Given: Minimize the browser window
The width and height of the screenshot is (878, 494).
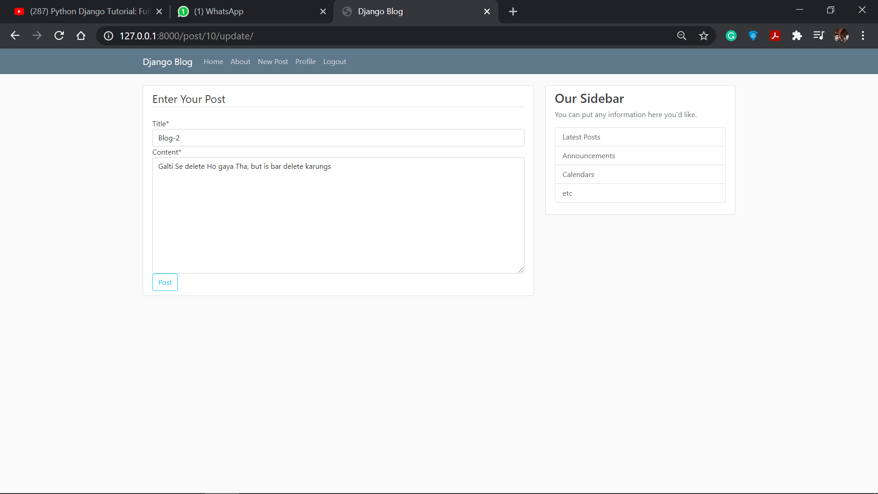Looking at the screenshot, I should [x=799, y=10].
